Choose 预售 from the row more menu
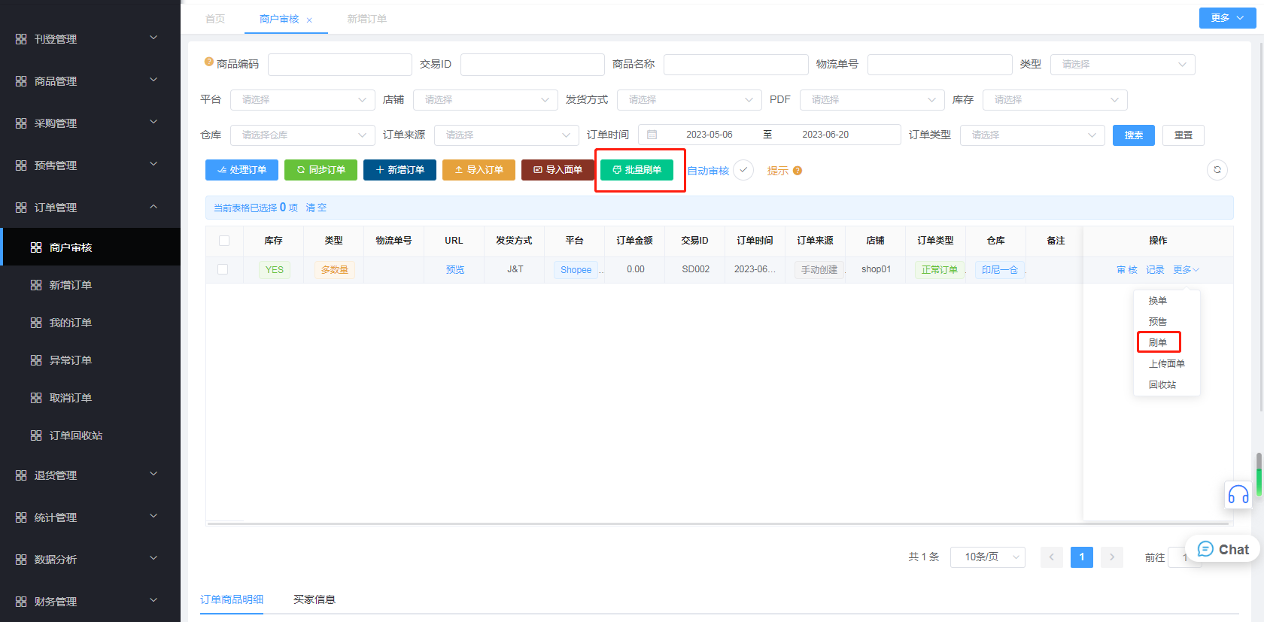 coord(1158,322)
